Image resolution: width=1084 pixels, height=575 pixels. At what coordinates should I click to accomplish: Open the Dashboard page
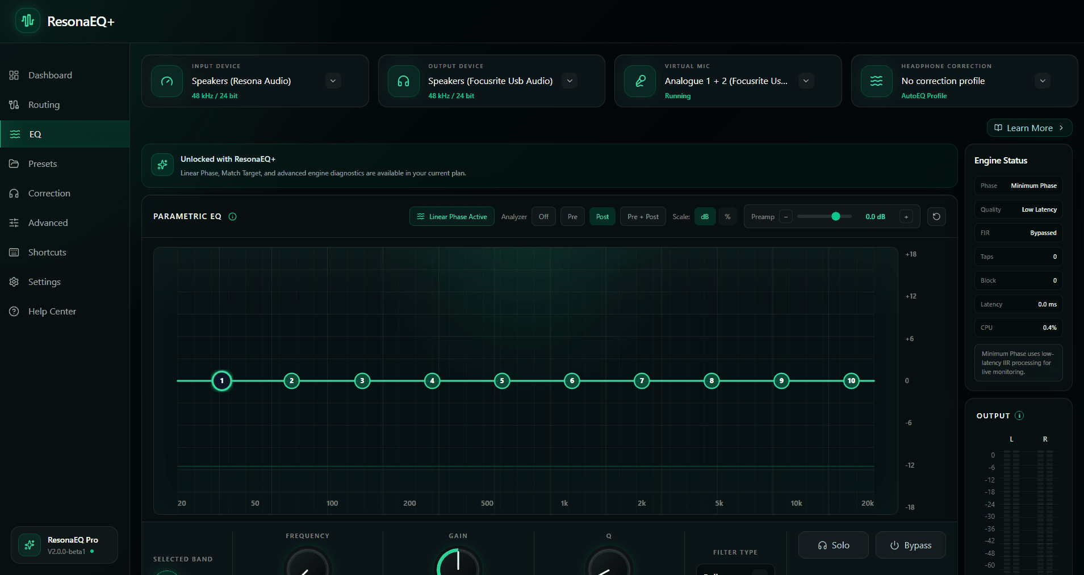65,75
